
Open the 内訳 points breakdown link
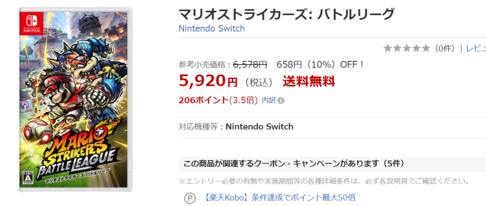coord(269,100)
